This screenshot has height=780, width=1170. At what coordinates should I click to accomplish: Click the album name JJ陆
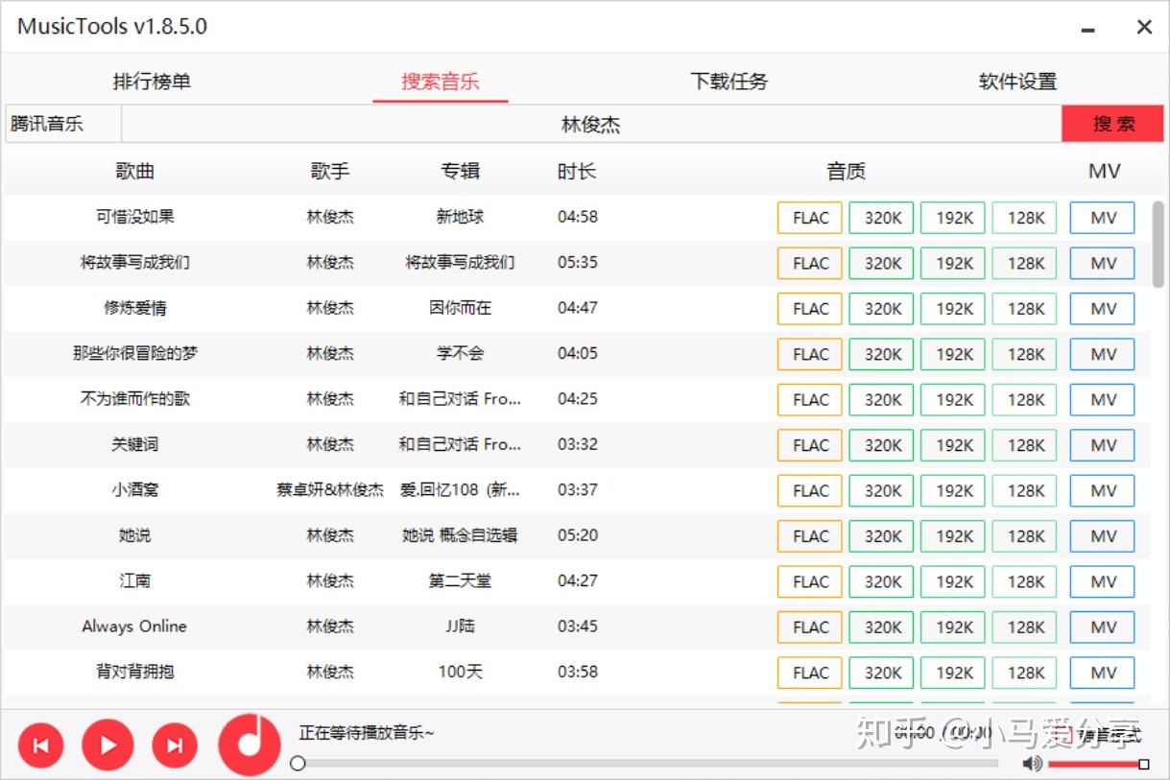461,626
